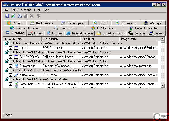The image size is (169, 121).
Task: Click the Class Install Ha... entry icon
Action: (16, 84)
